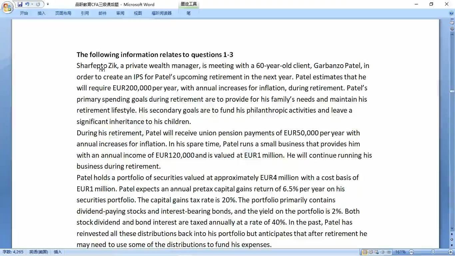This screenshot has width=455, height=256.
Task: Switch to Draft view
Action: click(x=389, y=252)
